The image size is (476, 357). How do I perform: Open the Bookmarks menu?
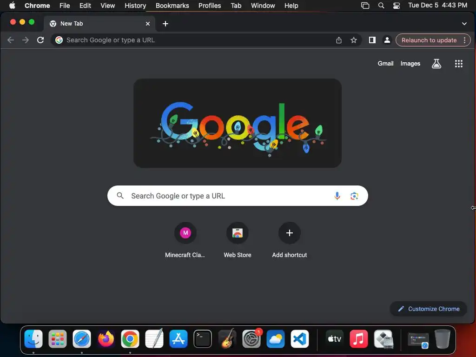(172, 6)
